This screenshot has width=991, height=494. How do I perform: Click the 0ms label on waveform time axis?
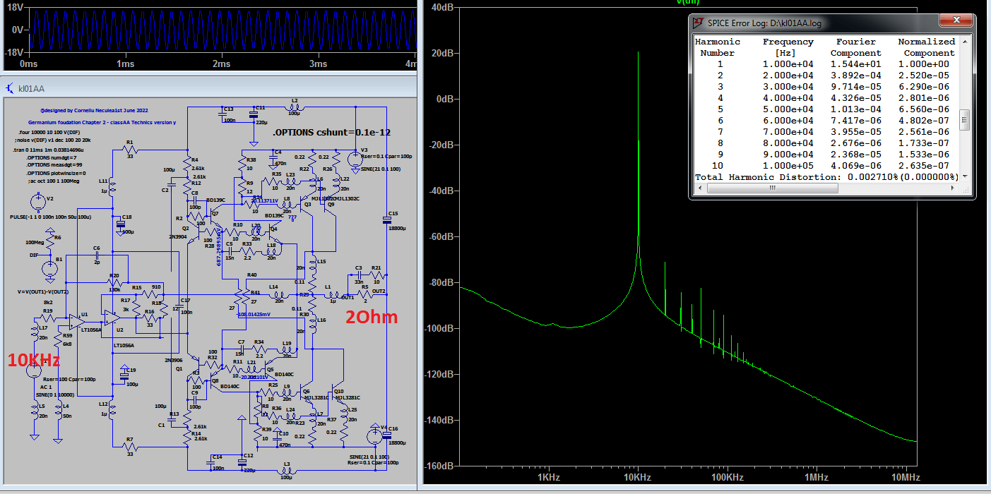point(27,64)
